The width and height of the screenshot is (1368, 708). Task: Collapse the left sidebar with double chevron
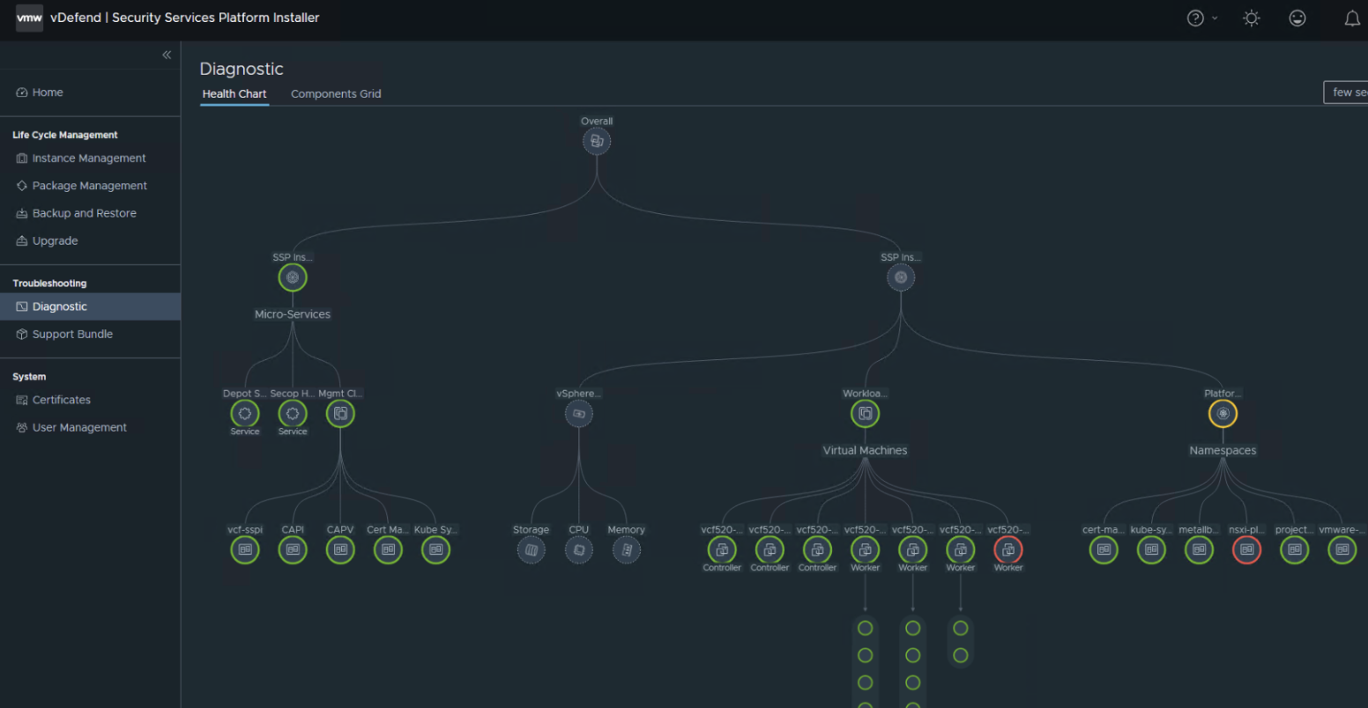167,55
